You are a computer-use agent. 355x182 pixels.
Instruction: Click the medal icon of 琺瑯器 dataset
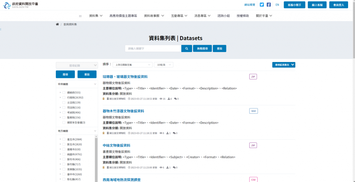pyautogui.click(x=104, y=99)
